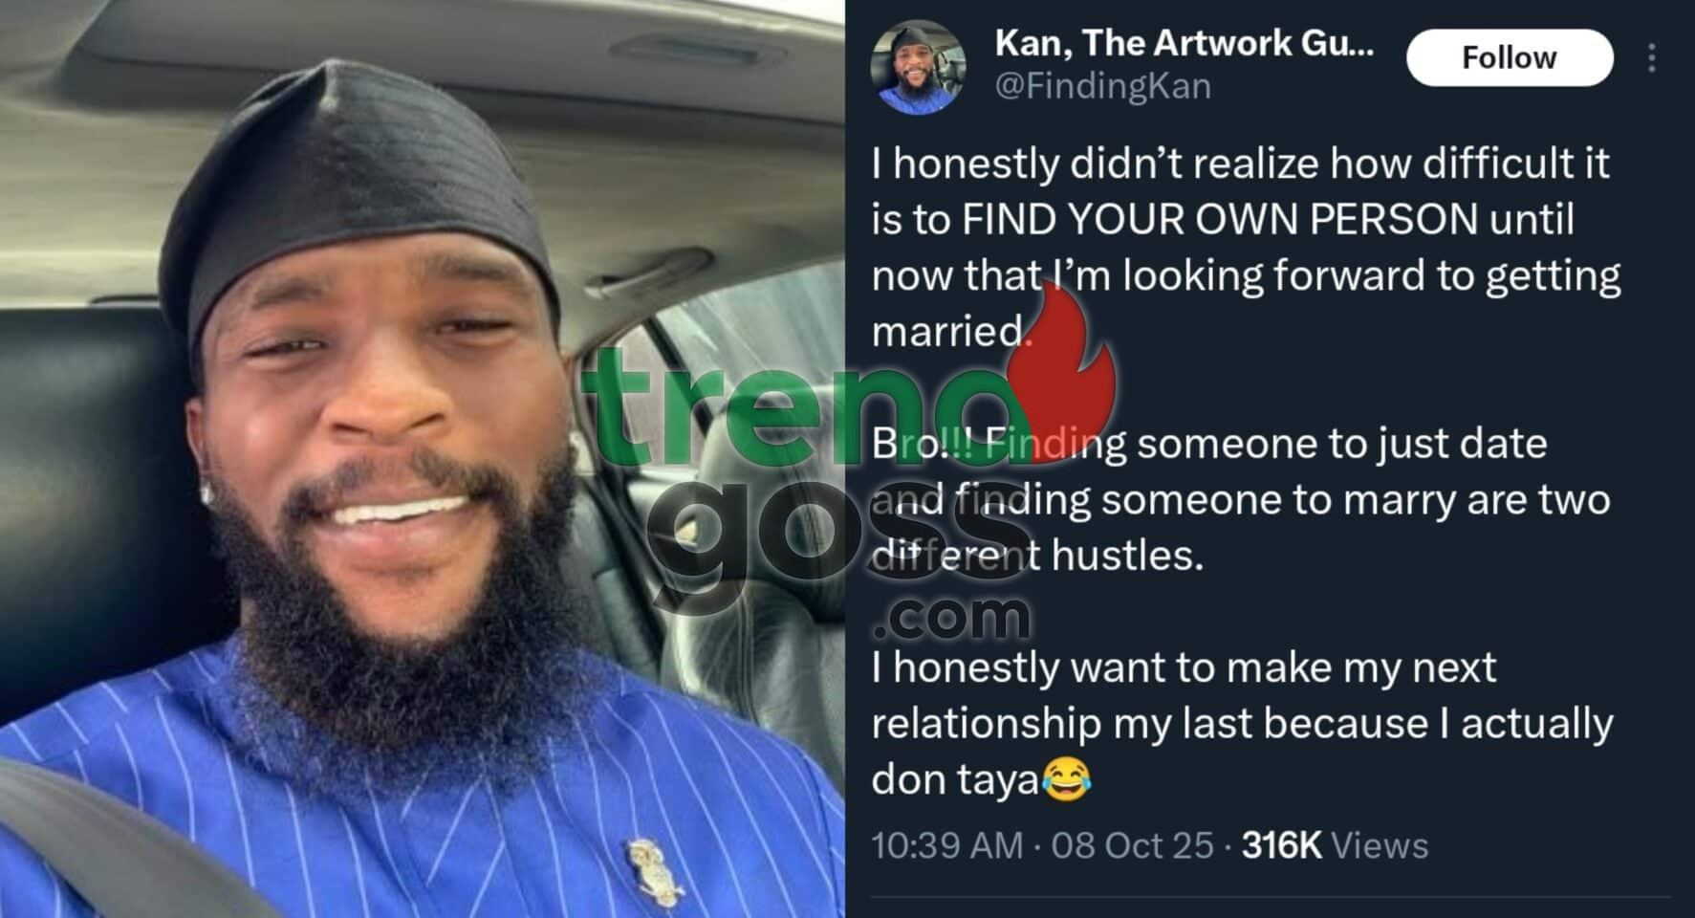The image size is (1695, 918).
Task: Click Kan's profile avatar picture
Action: tap(918, 67)
